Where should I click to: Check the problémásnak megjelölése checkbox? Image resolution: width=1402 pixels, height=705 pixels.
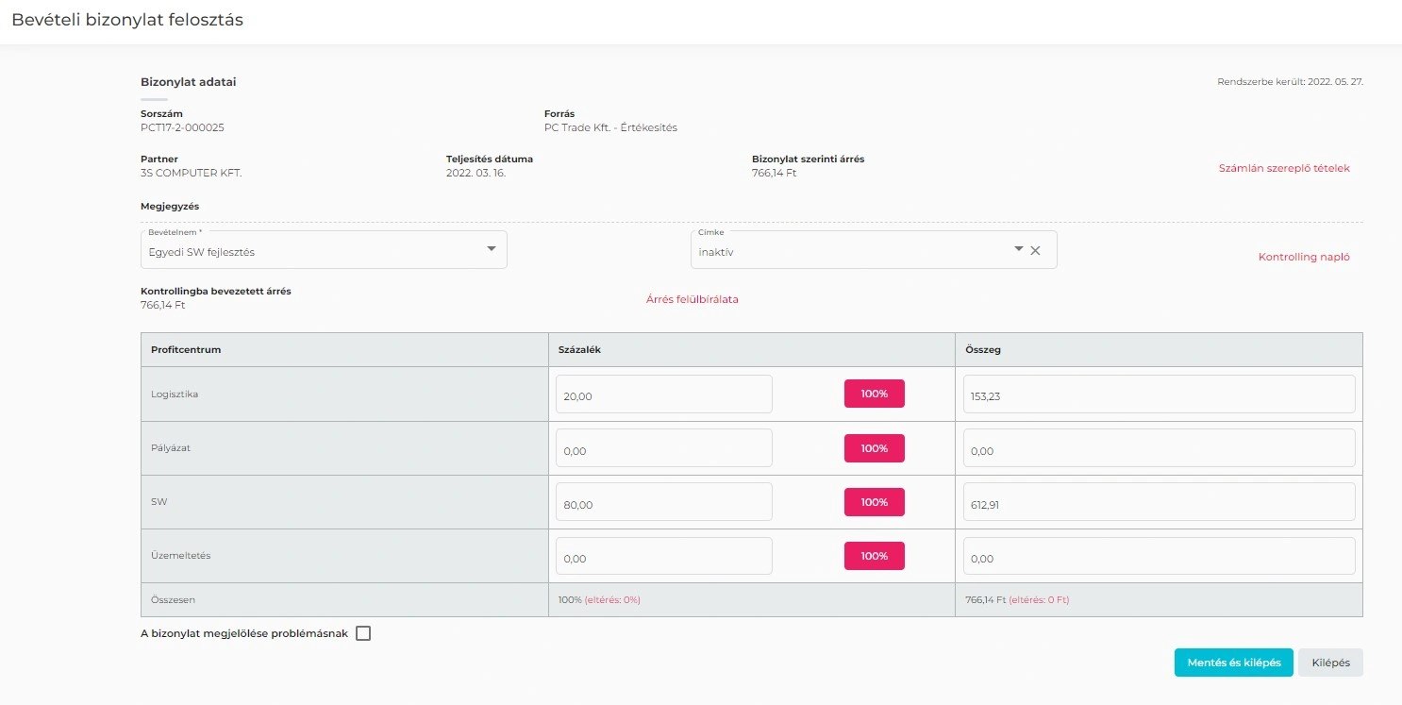tap(363, 633)
